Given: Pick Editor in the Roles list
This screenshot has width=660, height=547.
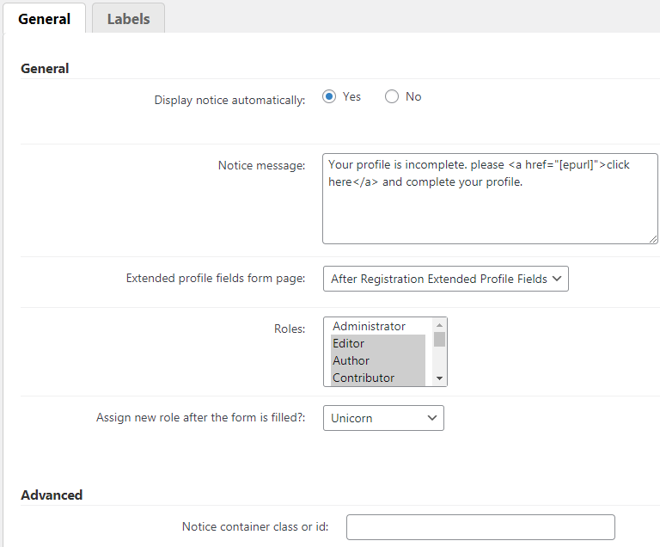Looking at the screenshot, I should (377, 343).
